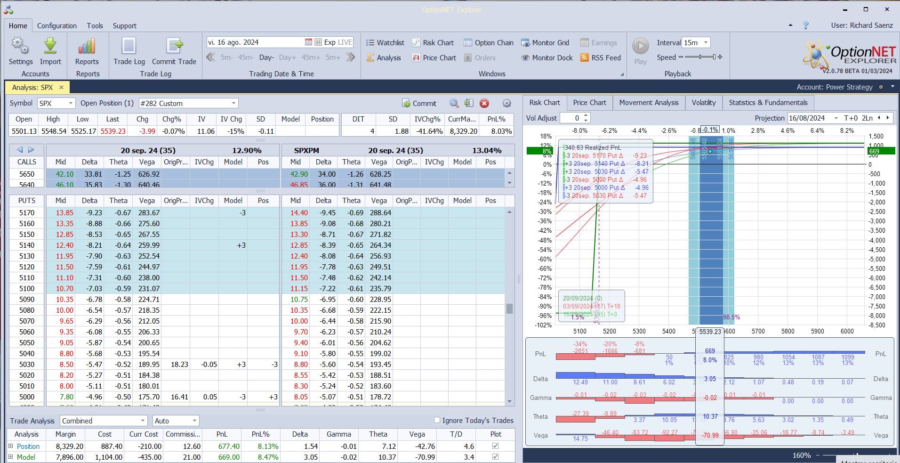Open the Monitor Dock window
The height and width of the screenshot is (463, 900).
(x=547, y=57)
